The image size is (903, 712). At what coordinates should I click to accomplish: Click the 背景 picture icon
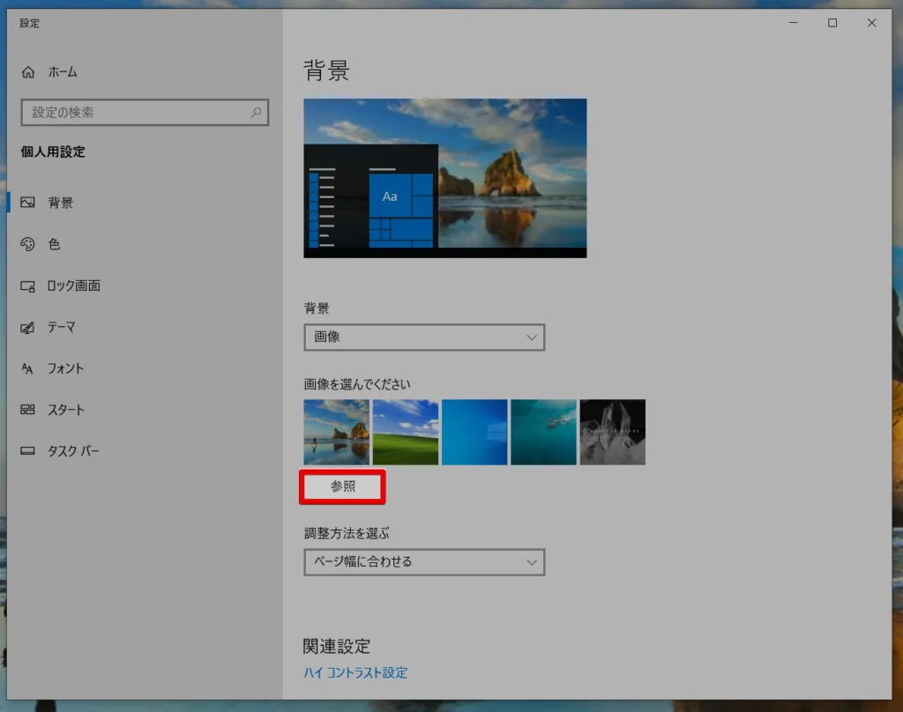[27, 202]
